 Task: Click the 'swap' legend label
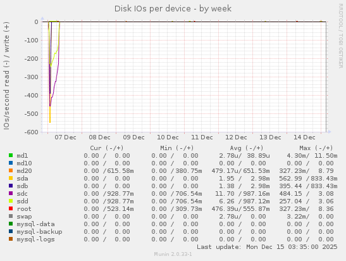pyautogui.click(x=24, y=217)
